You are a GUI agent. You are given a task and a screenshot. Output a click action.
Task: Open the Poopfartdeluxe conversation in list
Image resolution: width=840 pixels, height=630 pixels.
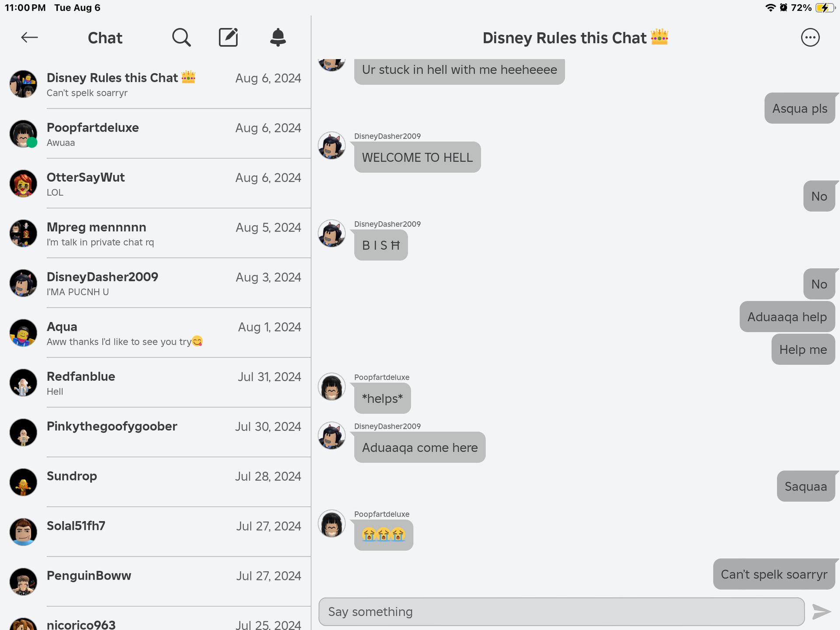[155, 134]
